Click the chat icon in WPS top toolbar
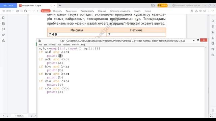The width and height of the screenshot is (216, 121). pos(205,11)
